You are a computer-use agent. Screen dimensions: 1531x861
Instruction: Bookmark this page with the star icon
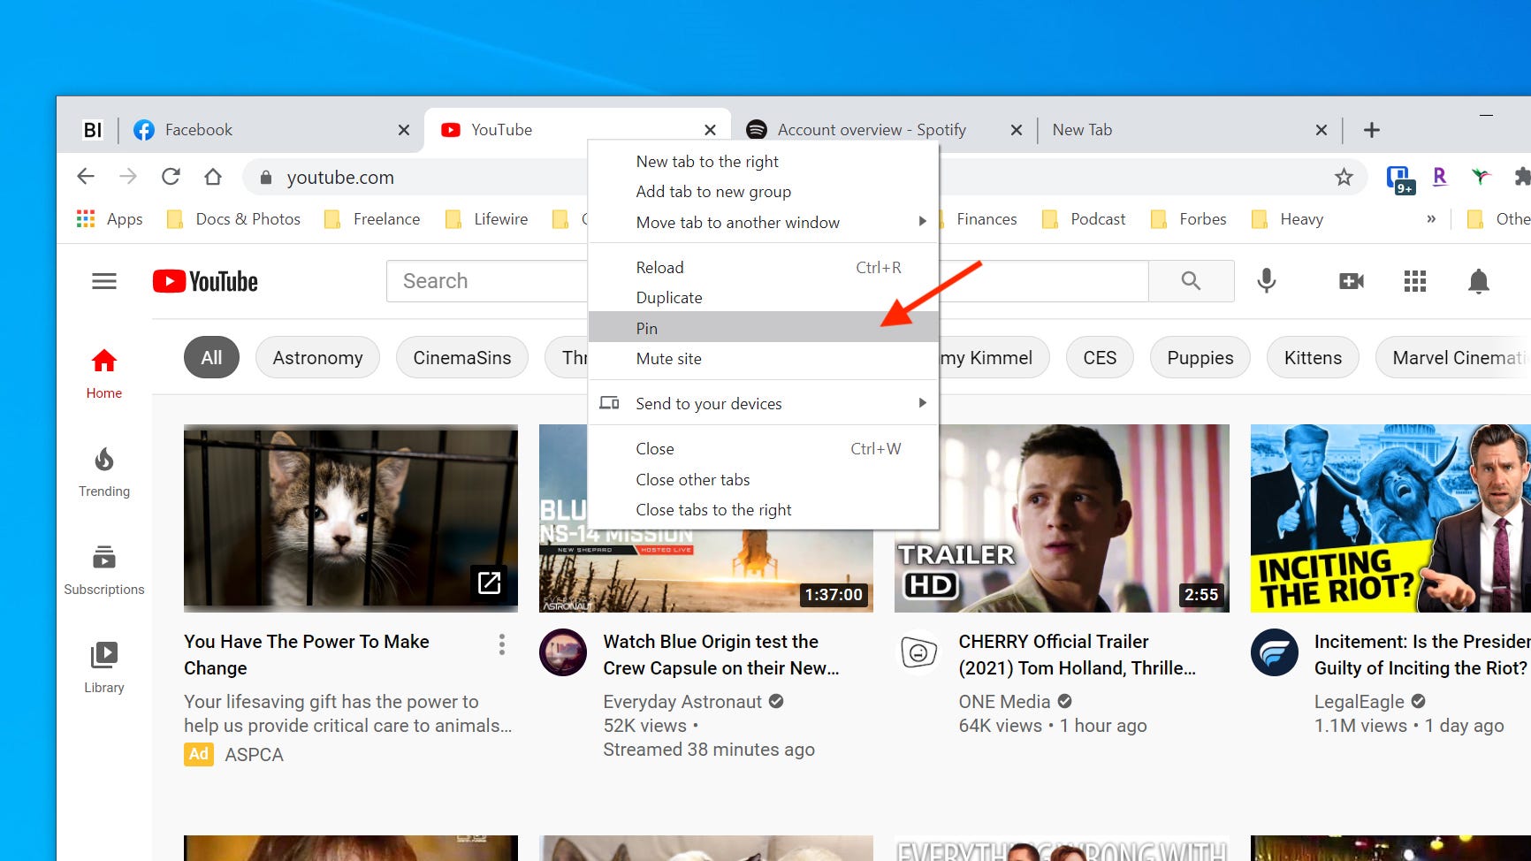click(1344, 177)
